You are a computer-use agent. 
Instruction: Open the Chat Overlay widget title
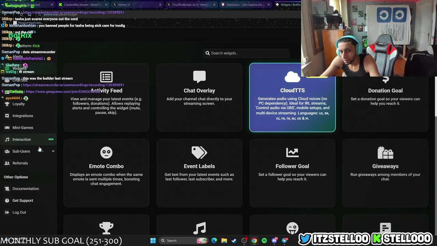pos(199,91)
